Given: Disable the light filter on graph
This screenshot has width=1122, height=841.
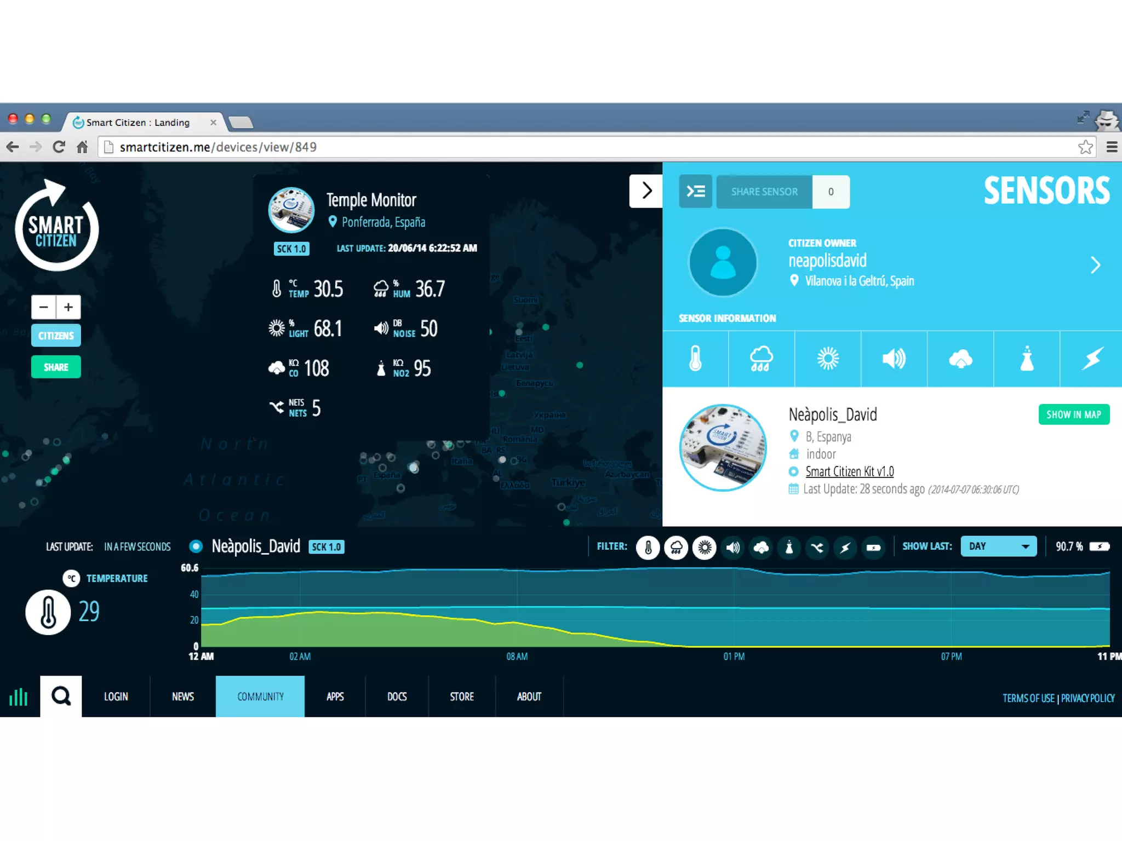Looking at the screenshot, I should tap(704, 547).
